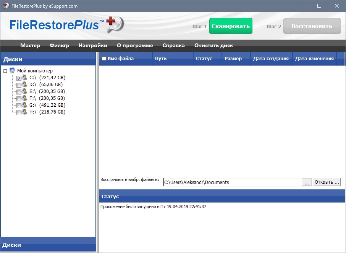The height and width of the screenshot is (253, 346).
Task: Click the app icon in title bar
Action: coord(6,6)
